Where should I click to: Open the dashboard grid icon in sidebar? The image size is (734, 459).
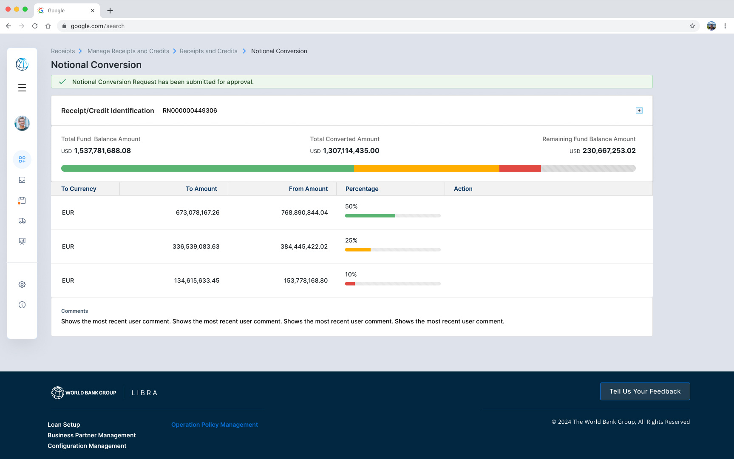pos(22,159)
